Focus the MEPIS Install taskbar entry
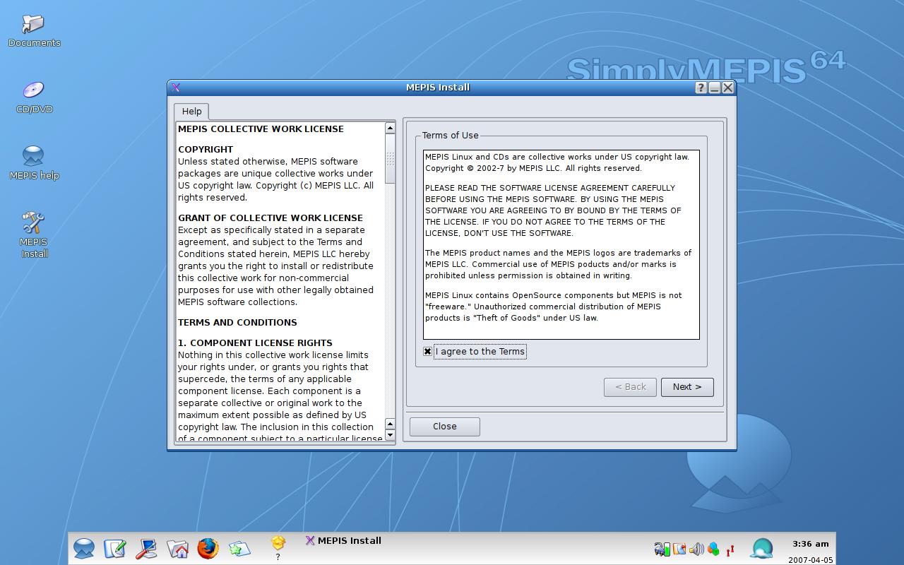Image resolution: width=904 pixels, height=565 pixels. pyautogui.click(x=343, y=540)
